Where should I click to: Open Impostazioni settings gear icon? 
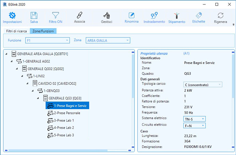coord(12,15)
